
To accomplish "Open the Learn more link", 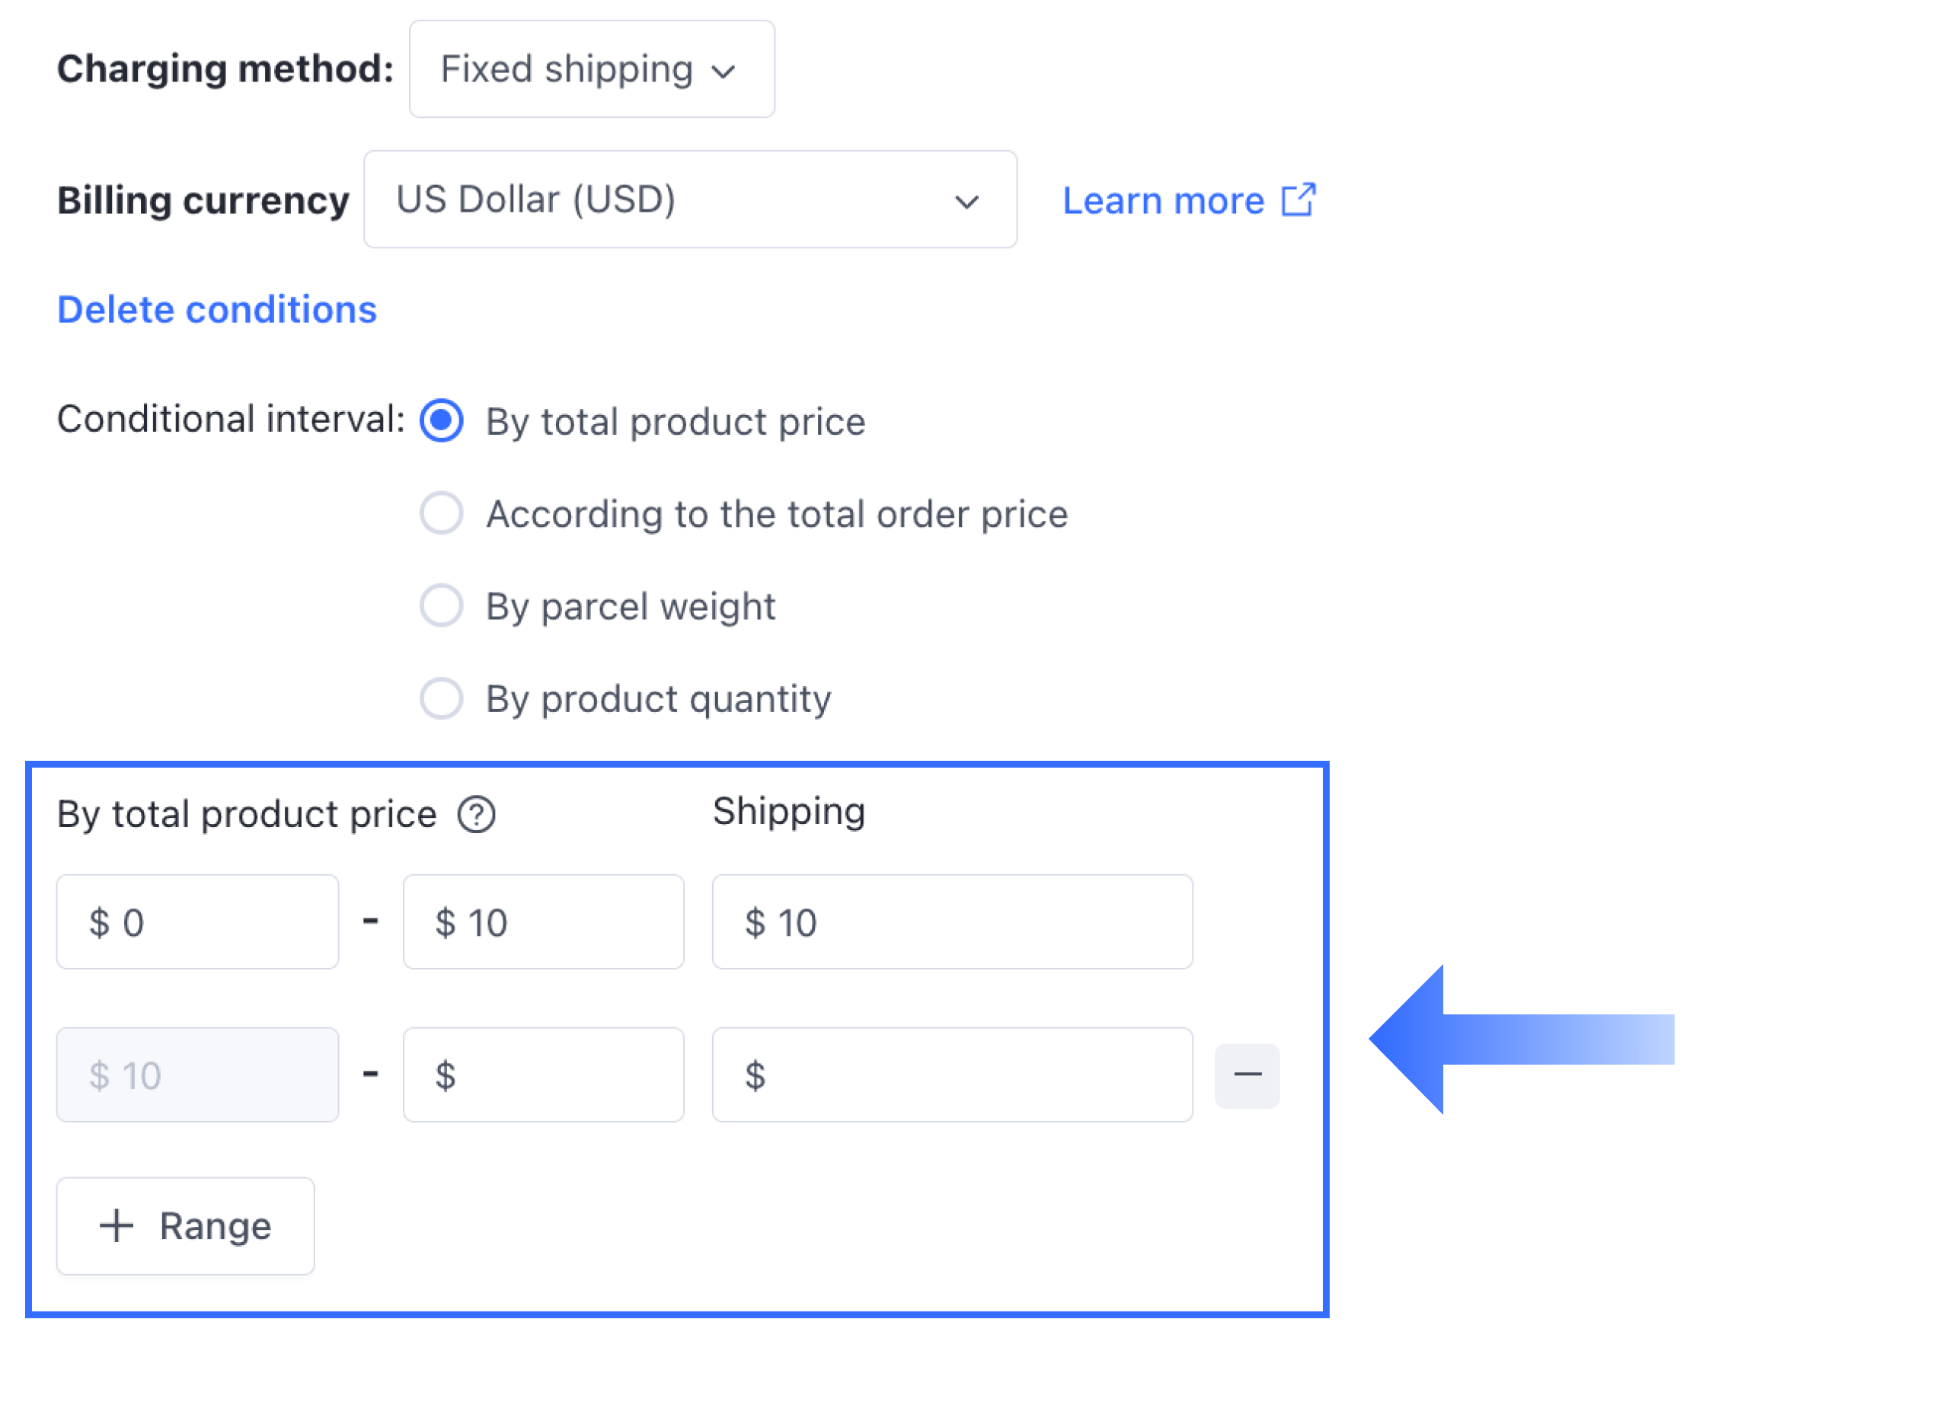I will pyautogui.click(x=1163, y=201).
